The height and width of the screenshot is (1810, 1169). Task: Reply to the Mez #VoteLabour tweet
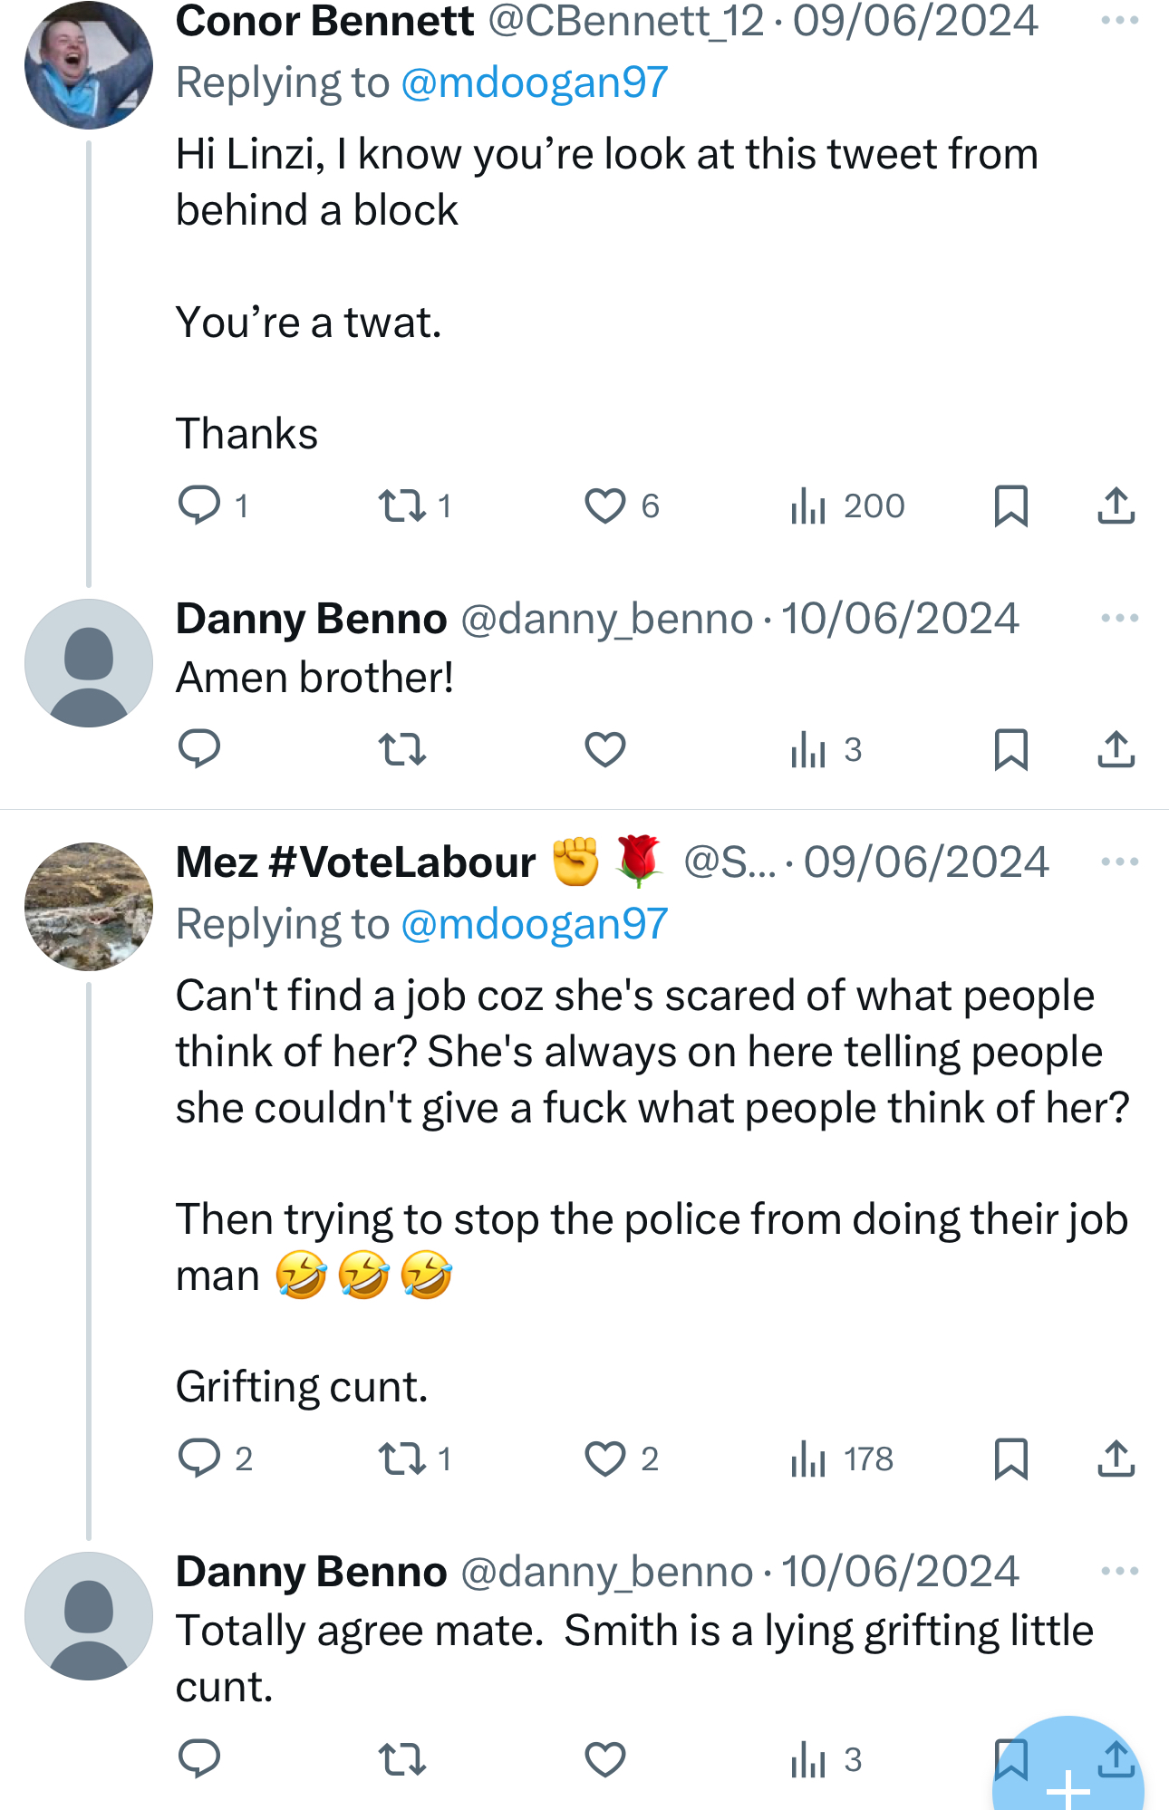click(x=199, y=1459)
